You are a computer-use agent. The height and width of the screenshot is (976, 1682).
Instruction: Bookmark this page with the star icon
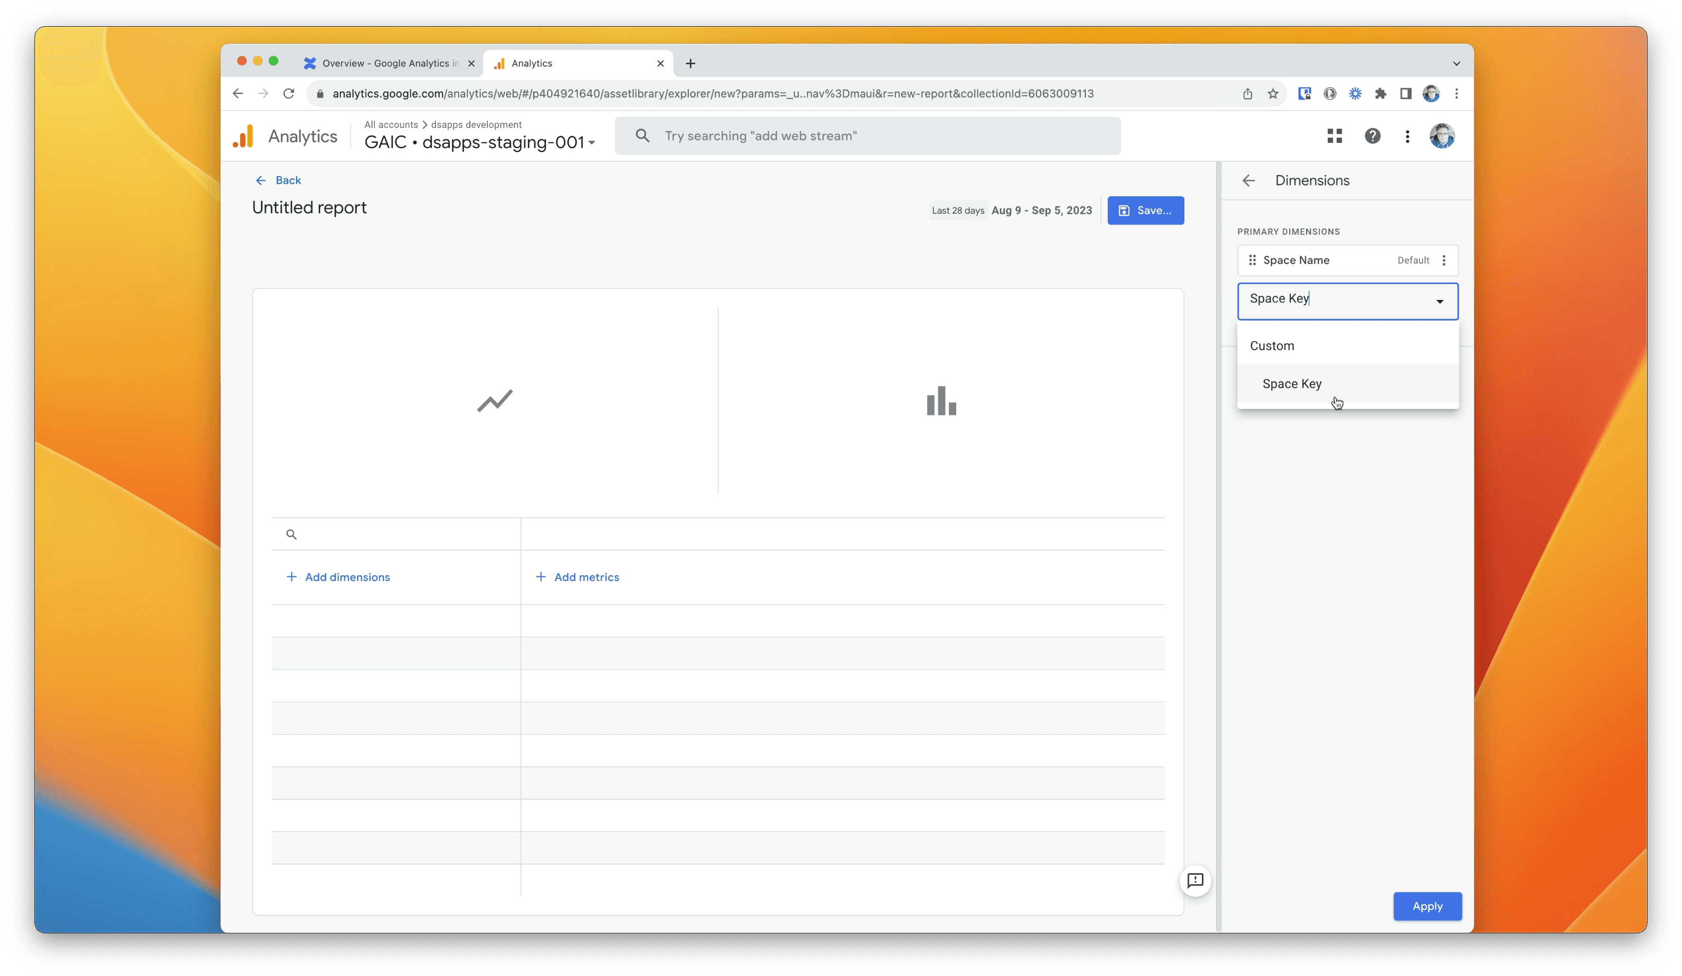pyautogui.click(x=1273, y=93)
